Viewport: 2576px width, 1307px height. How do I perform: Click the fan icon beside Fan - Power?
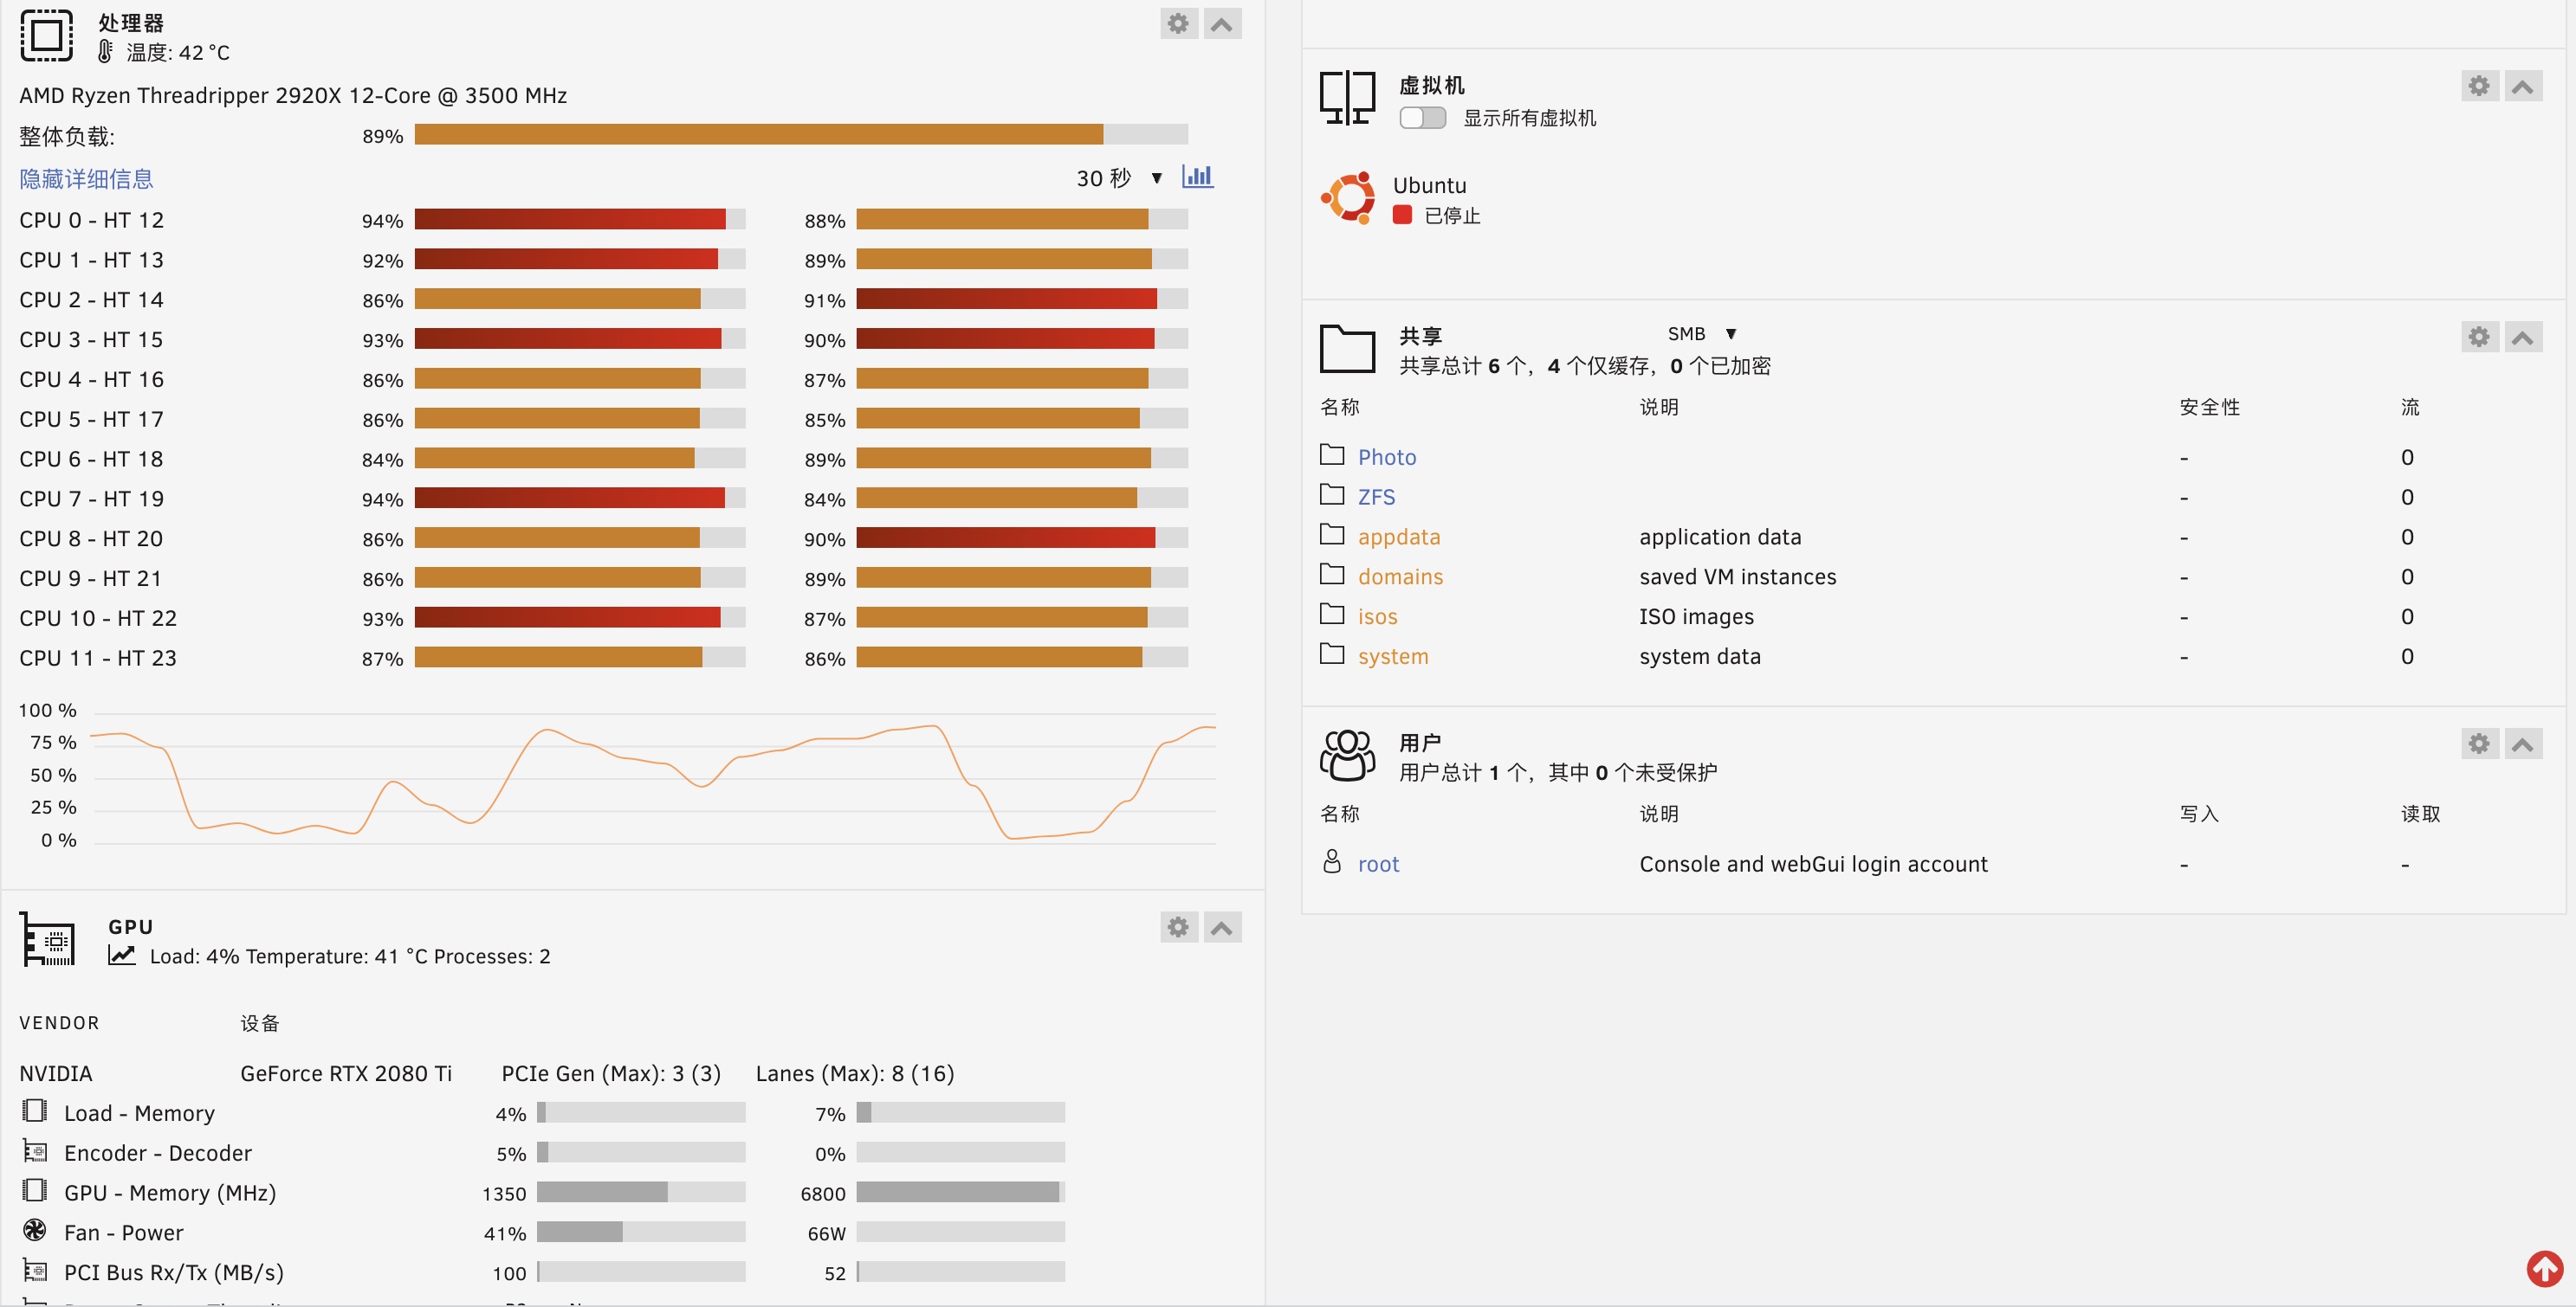pyautogui.click(x=35, y=1231)
